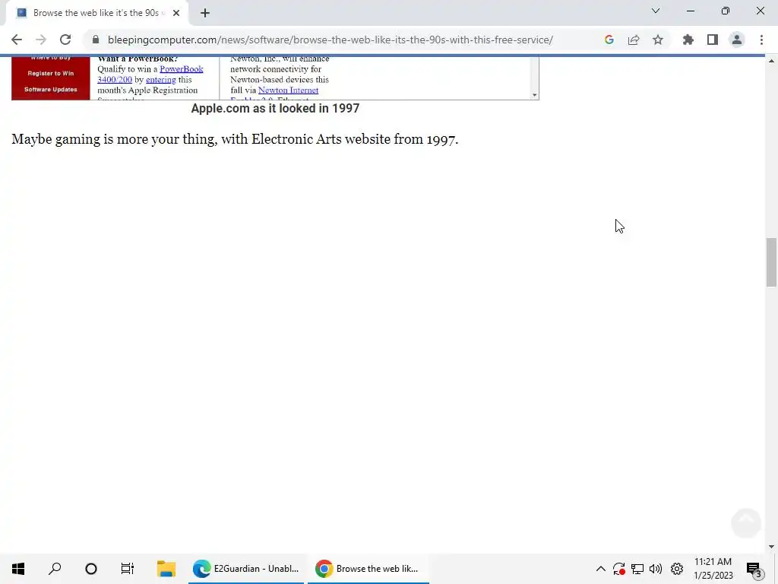Open Task View on taskbar
Screen dimensions: 778x584
pos(128,569)
